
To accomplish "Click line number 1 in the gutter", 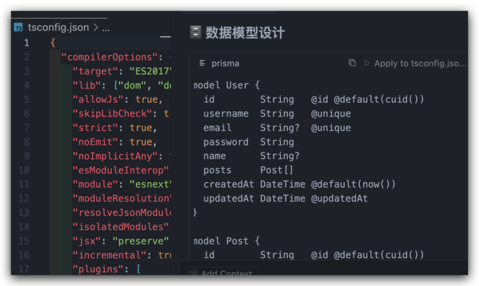I will (27, 43).
